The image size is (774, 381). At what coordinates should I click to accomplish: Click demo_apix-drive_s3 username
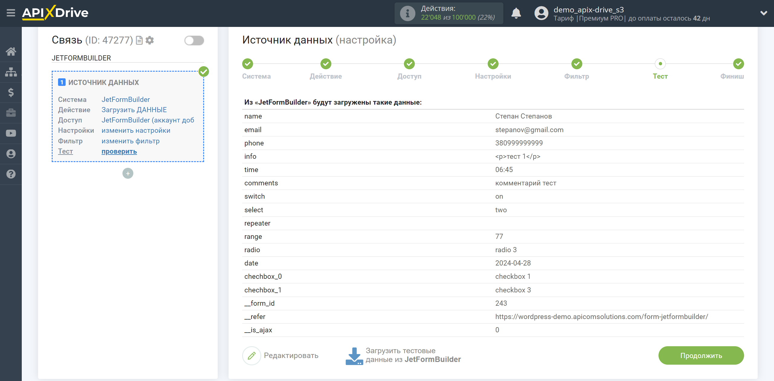[588, 10]
